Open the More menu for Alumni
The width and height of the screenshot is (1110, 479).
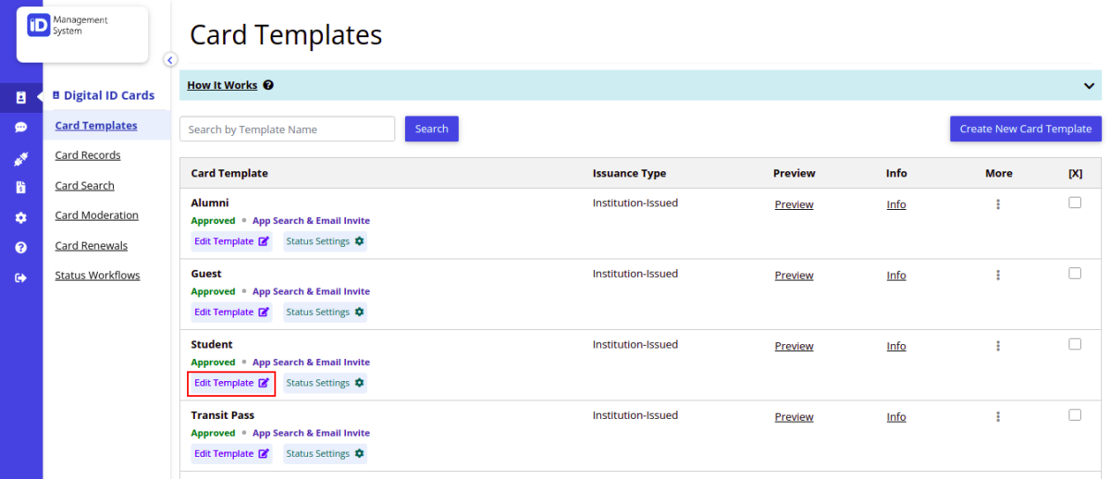[x=998, y=204]
